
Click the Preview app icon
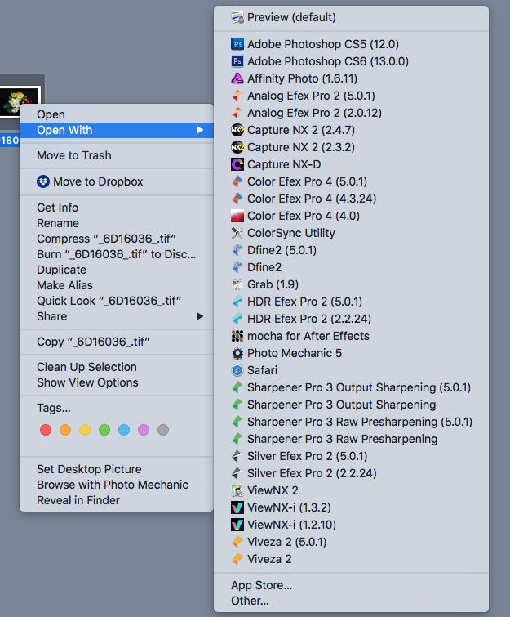237,17
